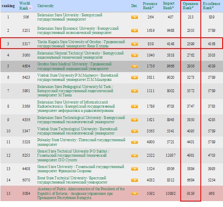The image size is (223, 207).
Task: Sort by Excellence Rank column header
Action: (x=211, y=6)
